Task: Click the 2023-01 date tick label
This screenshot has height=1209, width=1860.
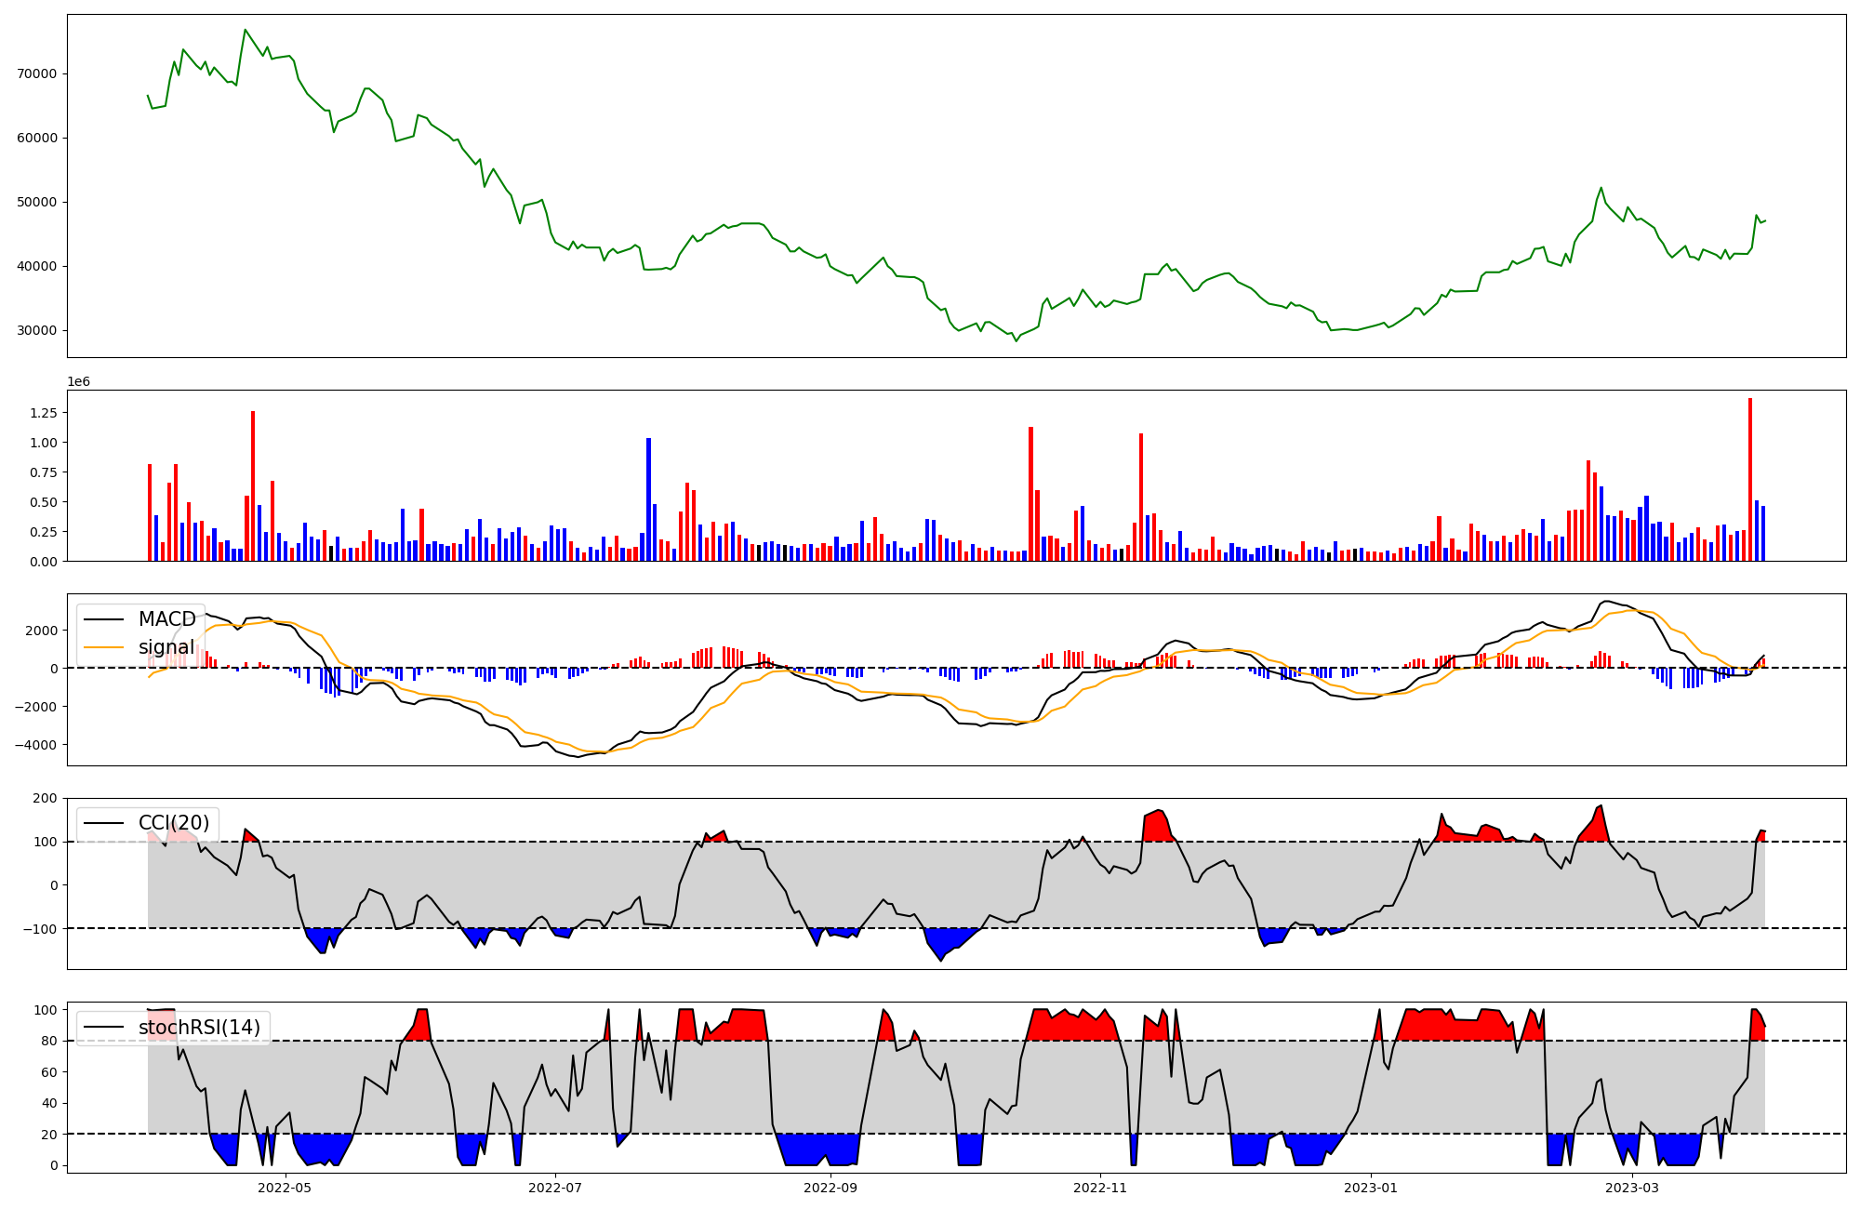Action: [x=1371, y=1188]
